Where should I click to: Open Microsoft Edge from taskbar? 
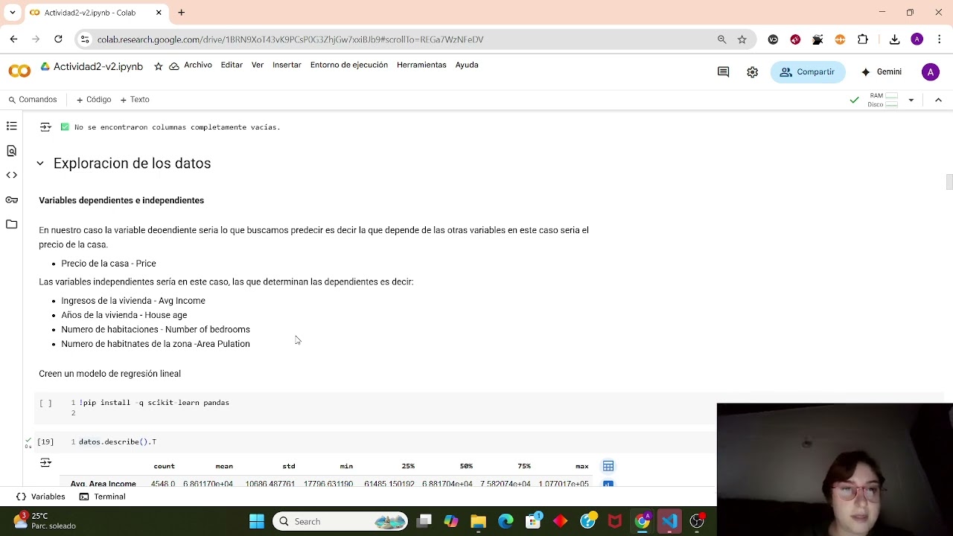point(506,521)
